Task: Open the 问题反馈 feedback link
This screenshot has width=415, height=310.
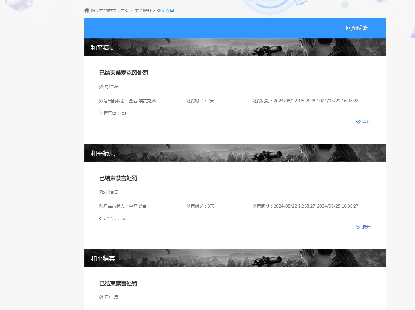Action: pyautogui.click(x=356, y=28)
